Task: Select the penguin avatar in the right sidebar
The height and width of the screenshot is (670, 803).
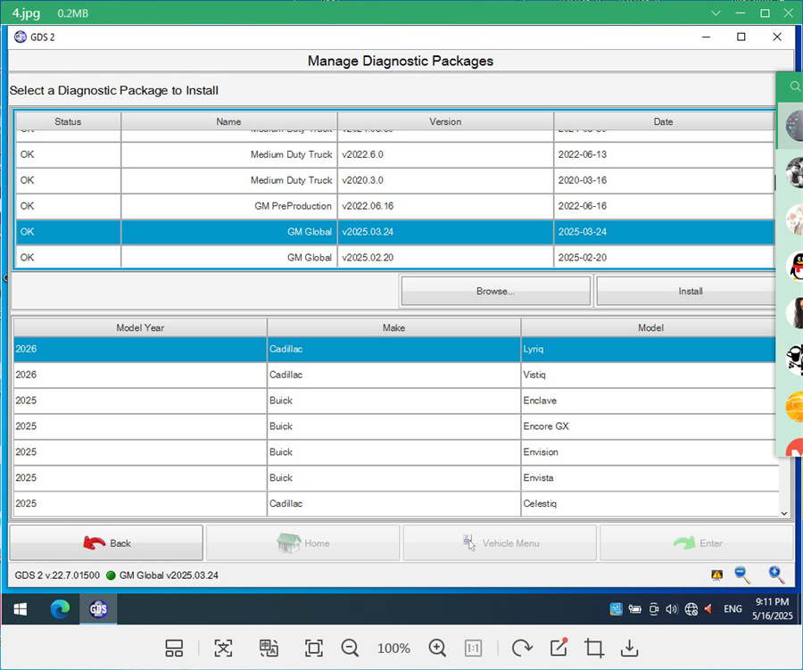Action: (795, 267)
